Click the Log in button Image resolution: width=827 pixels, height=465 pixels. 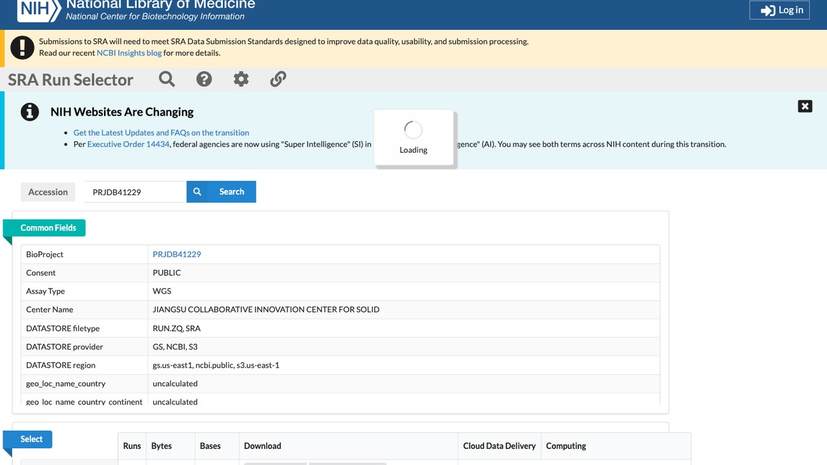pos(780,10)
